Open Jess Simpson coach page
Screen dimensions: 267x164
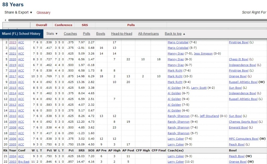point(203,54)
